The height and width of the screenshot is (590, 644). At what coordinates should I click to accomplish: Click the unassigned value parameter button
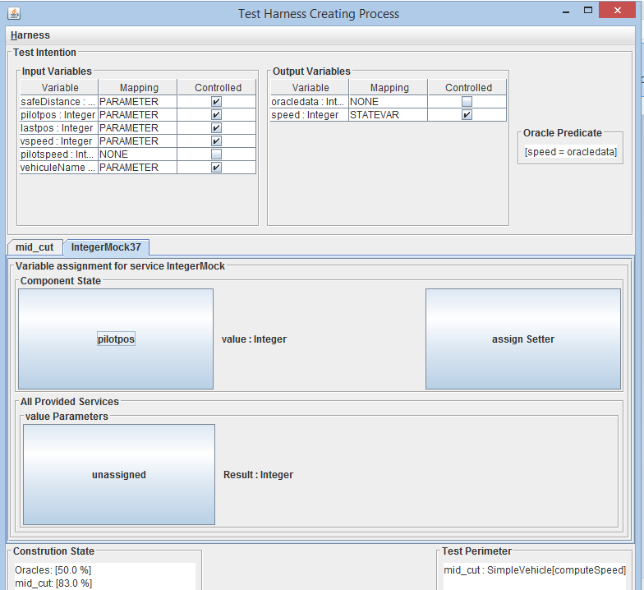tap(118, 474)
